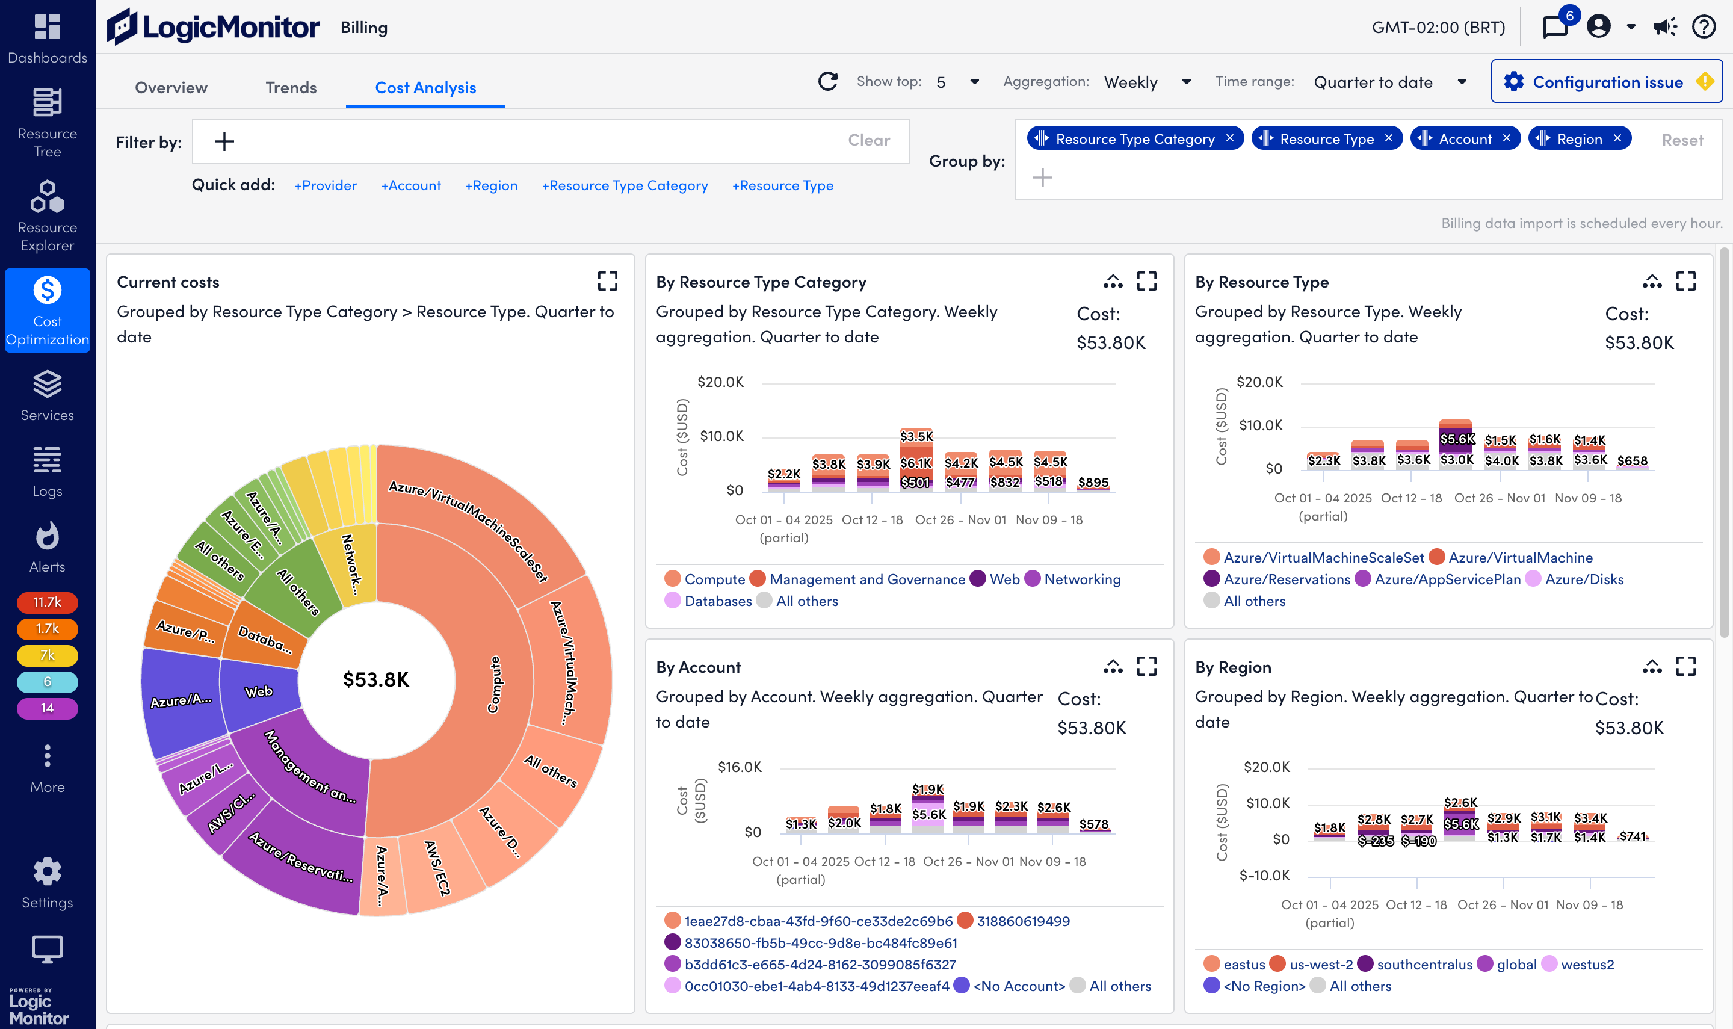The image size is (1733, 1029).
Task: Quick add the Provider filter
Action: pyautogui.click(x=325, y=185)
